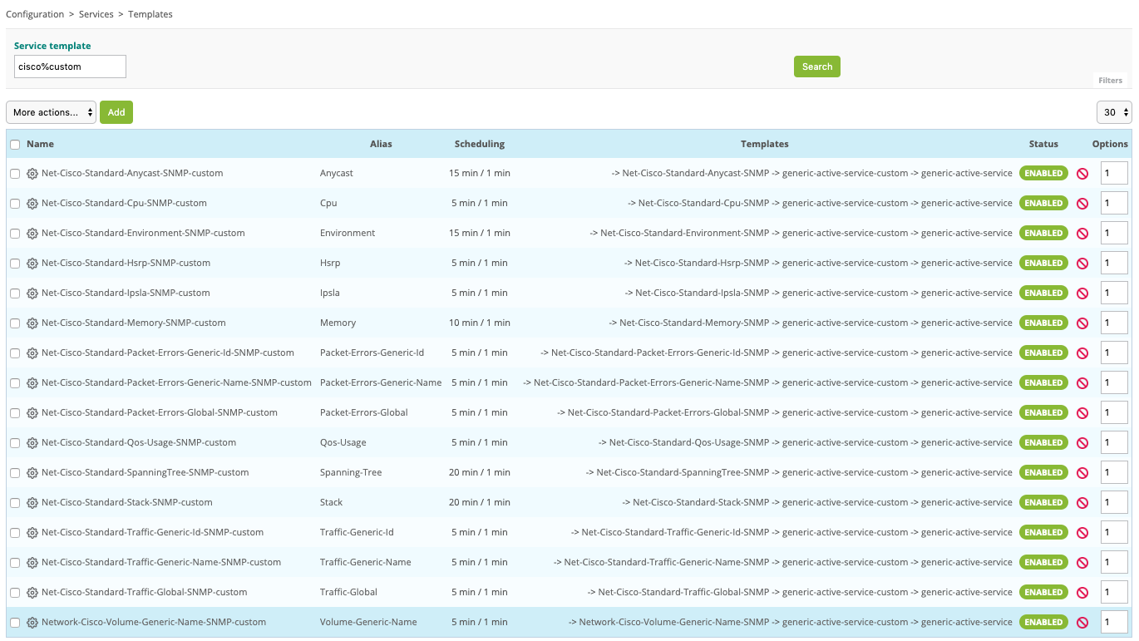The width and height of the screenshot is (1139, 641).
Task: Click the Name column header
Action: point(40,144)
